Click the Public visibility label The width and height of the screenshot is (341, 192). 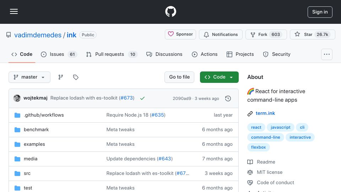pos(88,35)
